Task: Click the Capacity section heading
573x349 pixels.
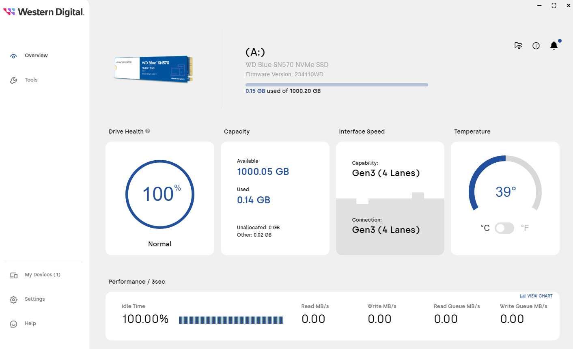Action: point(237,131)
